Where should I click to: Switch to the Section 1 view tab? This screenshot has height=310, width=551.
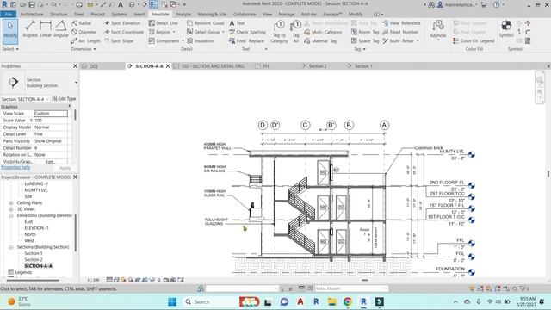coord(363,66)
